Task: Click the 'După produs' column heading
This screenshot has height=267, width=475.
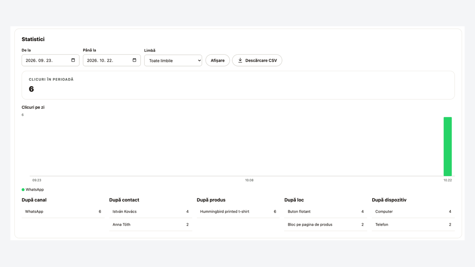Action: tap(211, 200)
